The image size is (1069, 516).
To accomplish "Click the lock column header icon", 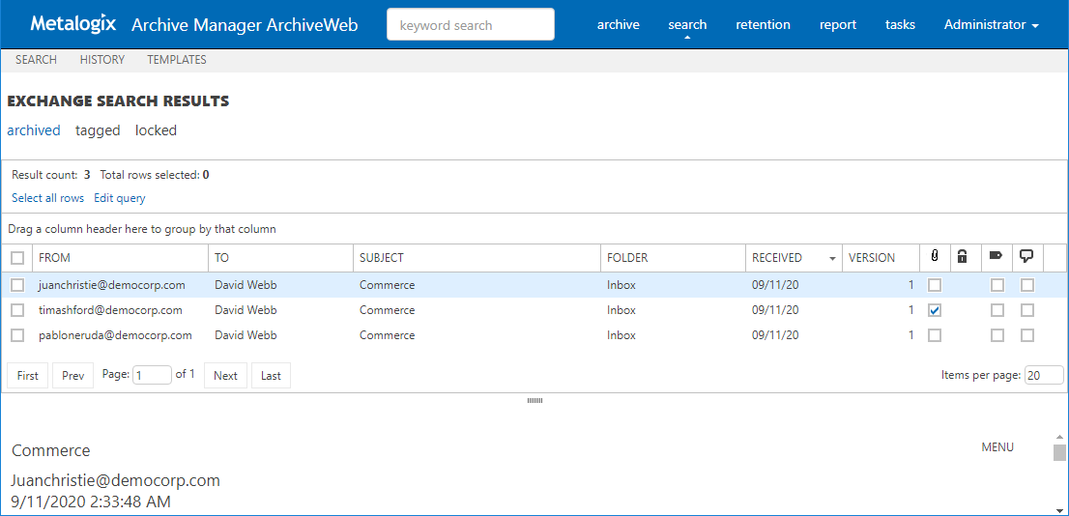I will (x=963, y=257).
